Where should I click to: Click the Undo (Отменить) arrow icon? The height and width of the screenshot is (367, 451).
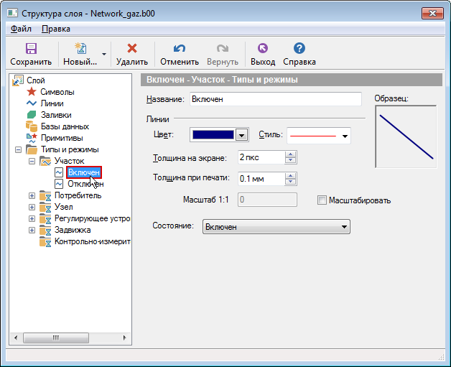180,49
